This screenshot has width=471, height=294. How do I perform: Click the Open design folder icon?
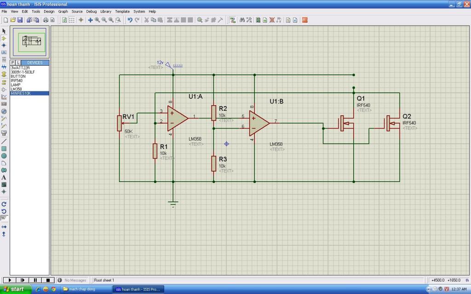coord(13,20)
